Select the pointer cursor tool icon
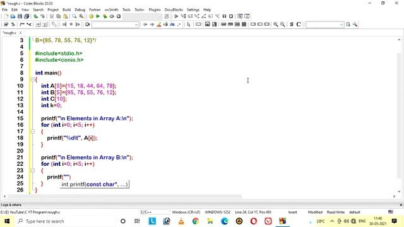 tap(189, 24)
